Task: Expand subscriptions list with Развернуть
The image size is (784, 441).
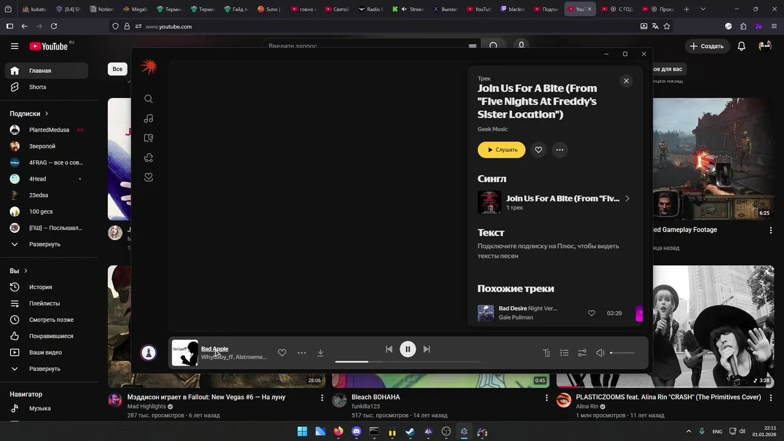Action: point(47,244)
